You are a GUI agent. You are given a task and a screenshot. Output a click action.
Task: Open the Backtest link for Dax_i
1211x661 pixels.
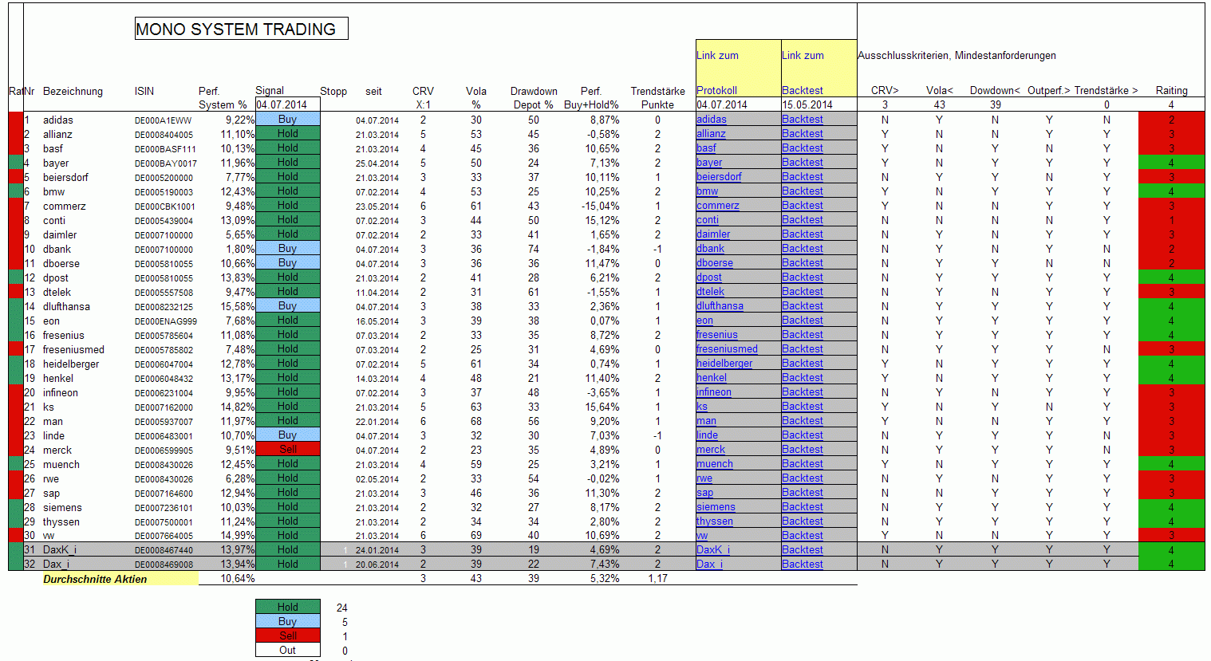point(802,565)
